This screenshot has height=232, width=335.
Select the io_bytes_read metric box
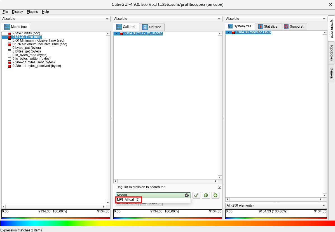9,55
